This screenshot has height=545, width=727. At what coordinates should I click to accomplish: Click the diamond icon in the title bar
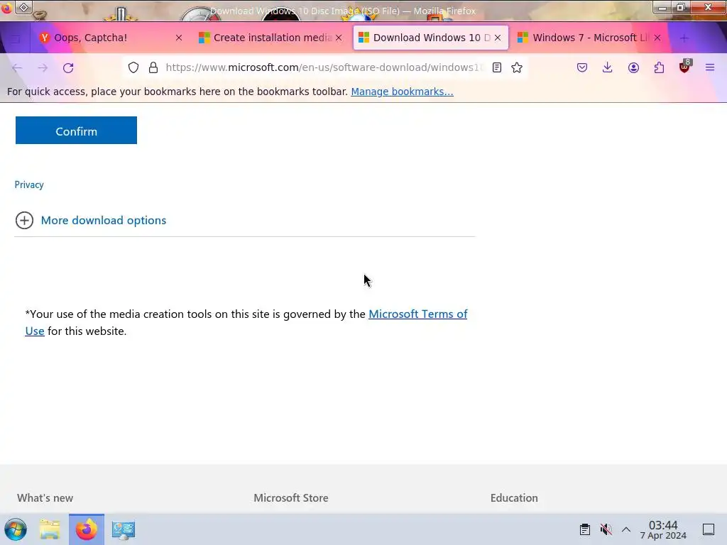(x=24, y=7)
